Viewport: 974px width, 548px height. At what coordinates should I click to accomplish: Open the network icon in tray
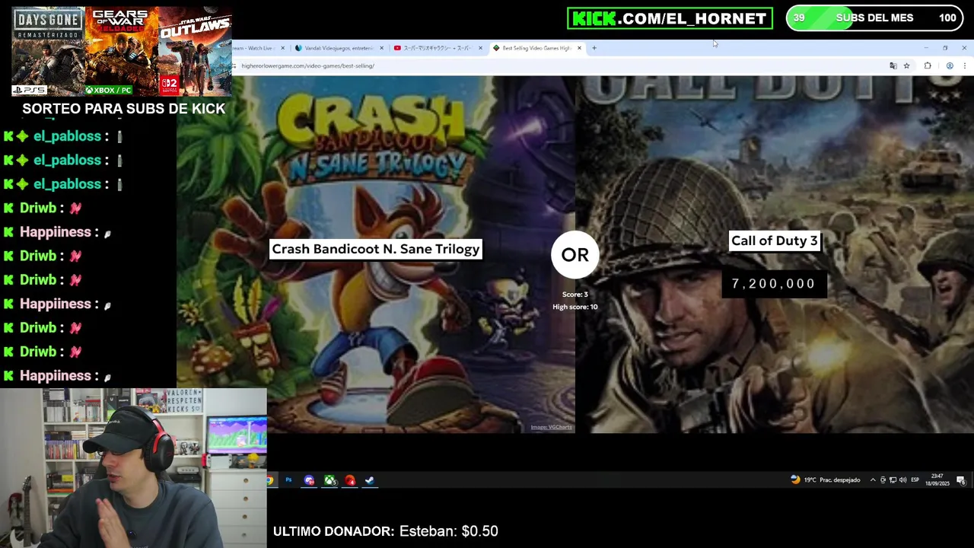tap(893, 479)
